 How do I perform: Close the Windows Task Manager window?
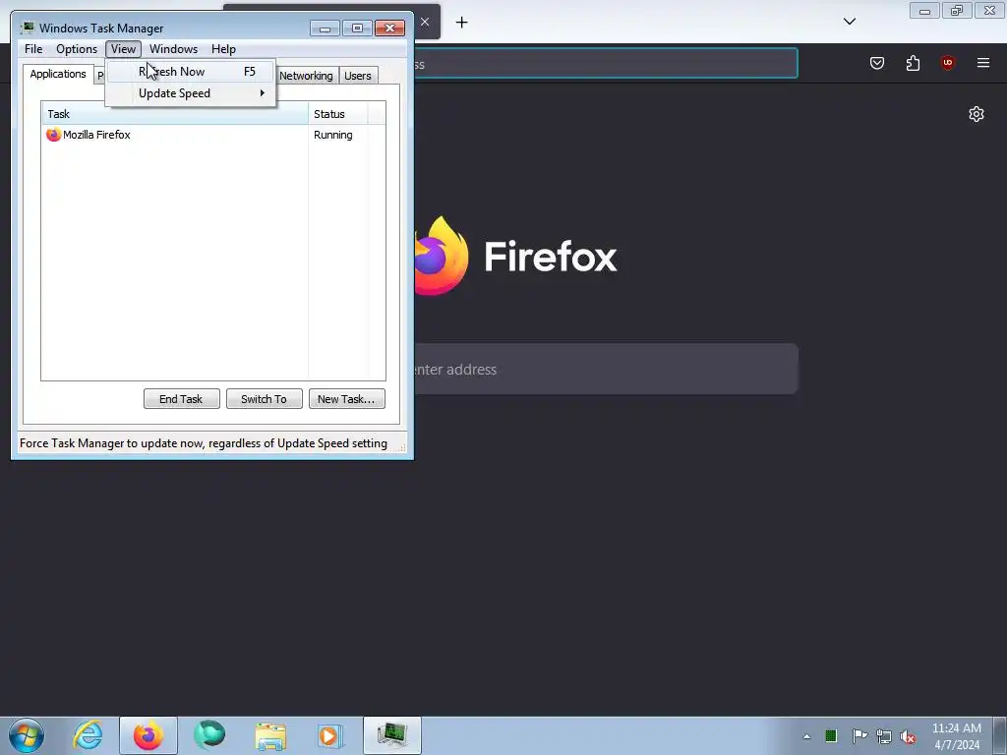click(389, 28)
